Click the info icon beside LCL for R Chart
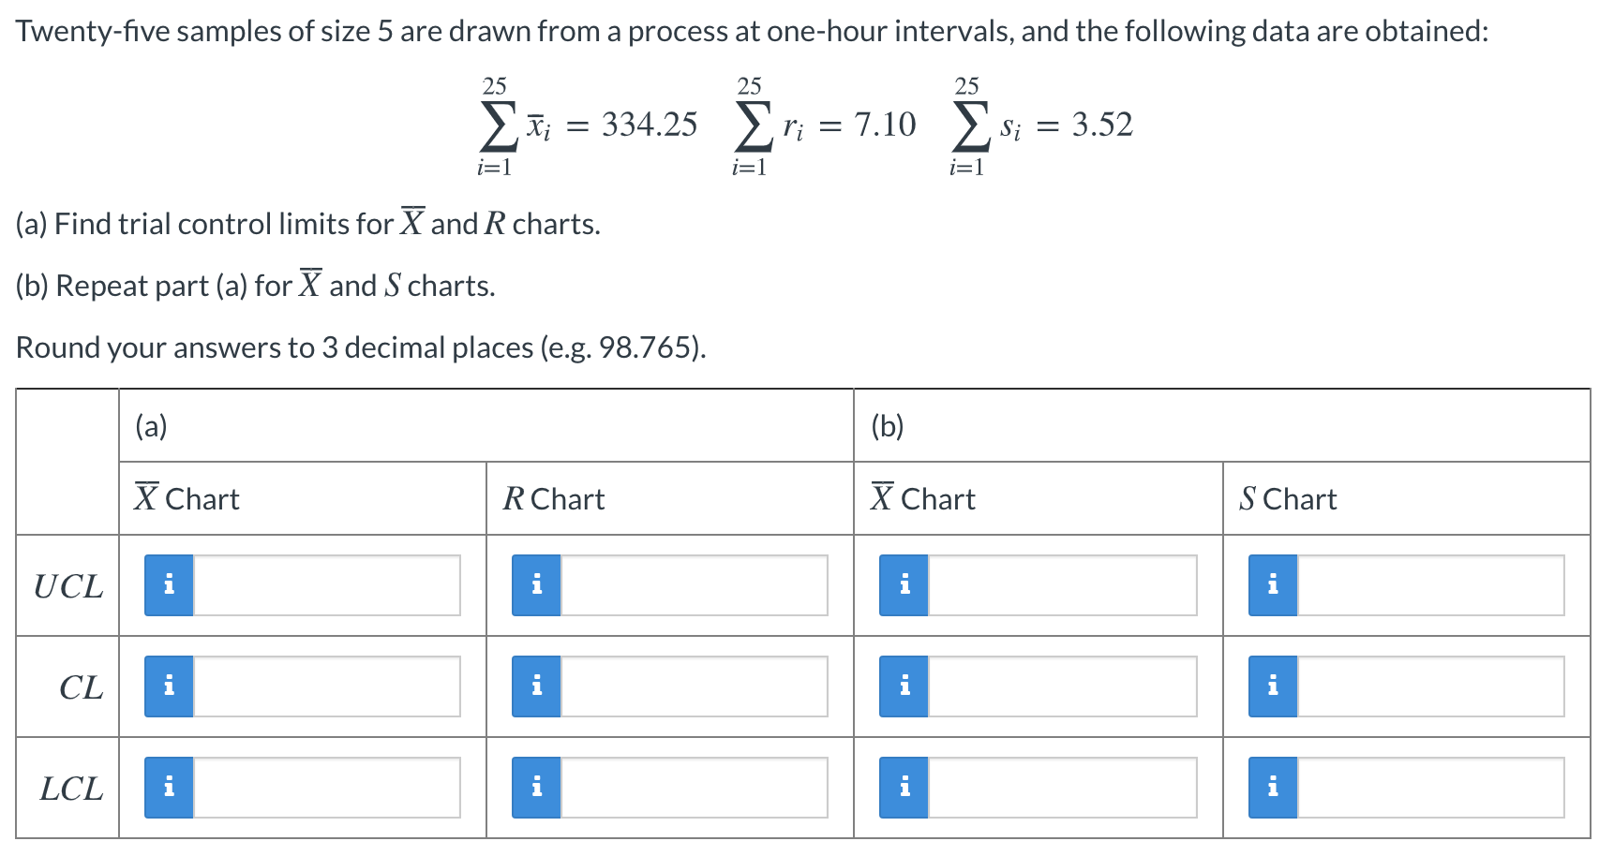 (538, 788)
